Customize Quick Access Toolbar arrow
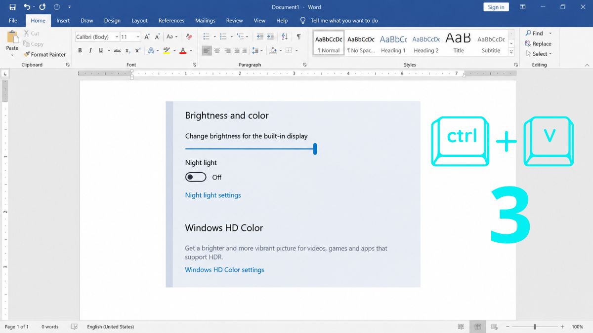 69,7
